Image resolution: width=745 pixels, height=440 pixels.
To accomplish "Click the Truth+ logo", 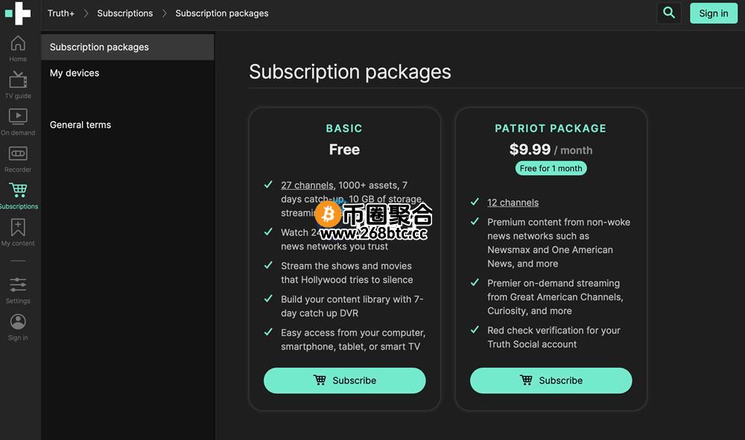I will [x=18, y=13].
